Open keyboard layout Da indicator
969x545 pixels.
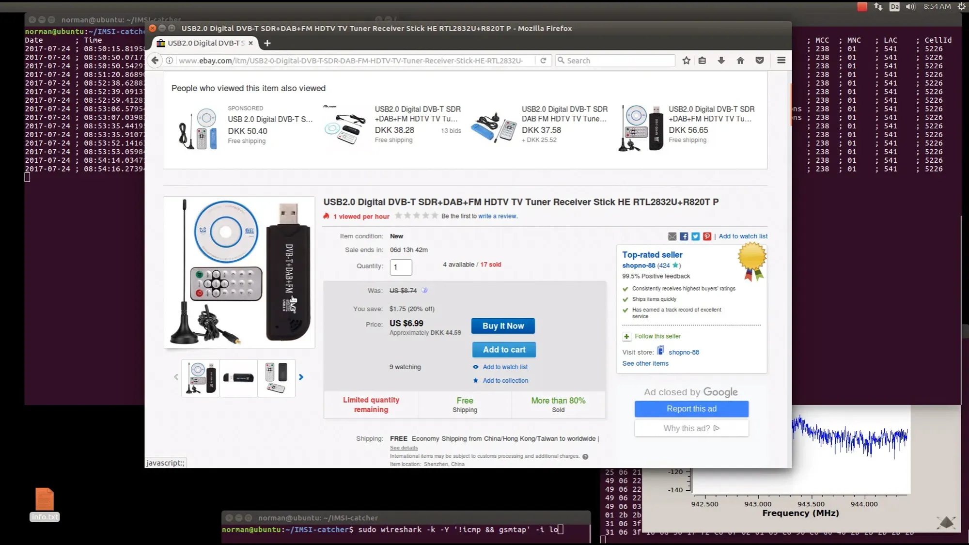[894, 7]
